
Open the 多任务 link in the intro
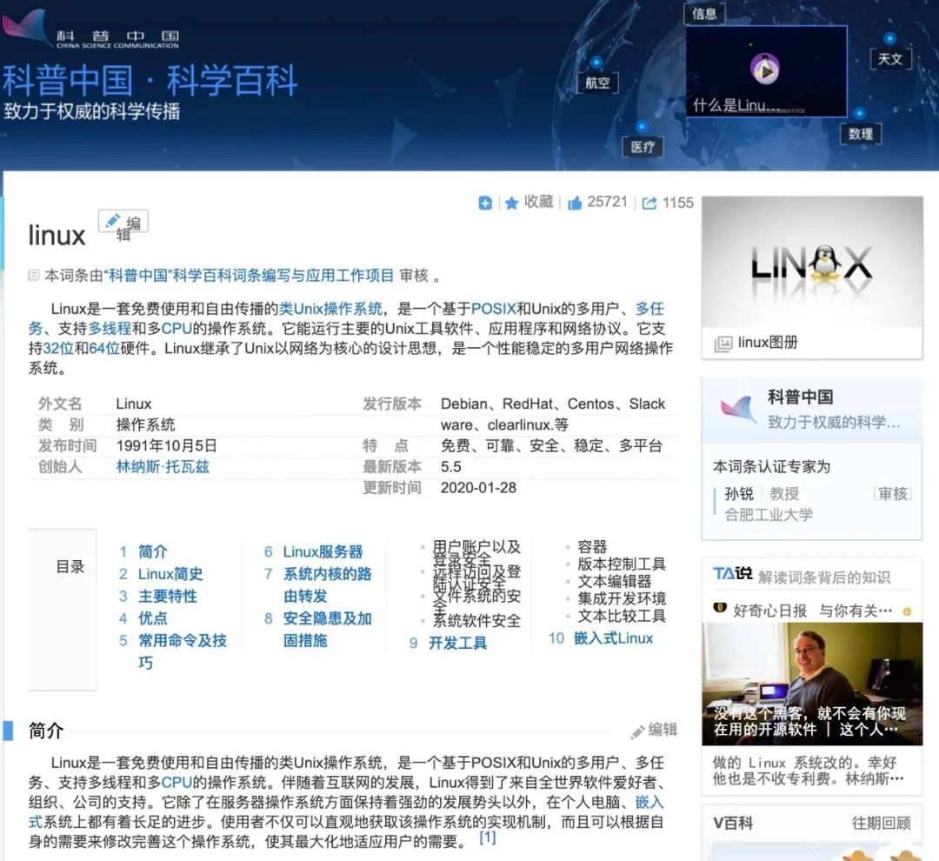(x=649, y=309)
